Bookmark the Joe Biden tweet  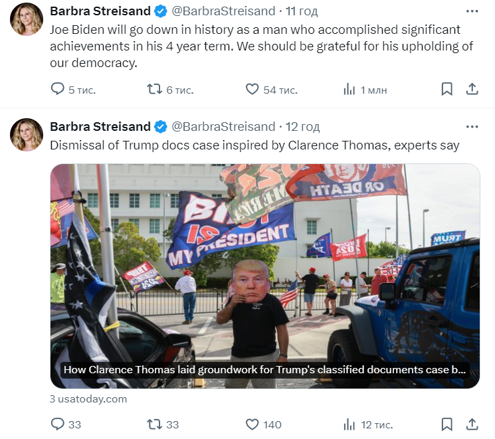(446, 89)
